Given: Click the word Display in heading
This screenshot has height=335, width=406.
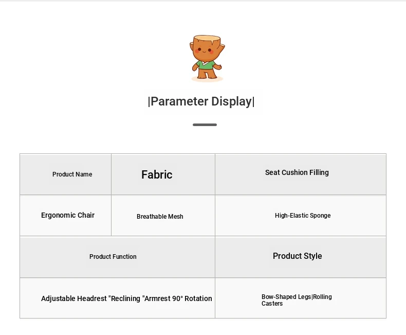Looking at the screenshot, I should pyautogui.click(x=231, y=101).
